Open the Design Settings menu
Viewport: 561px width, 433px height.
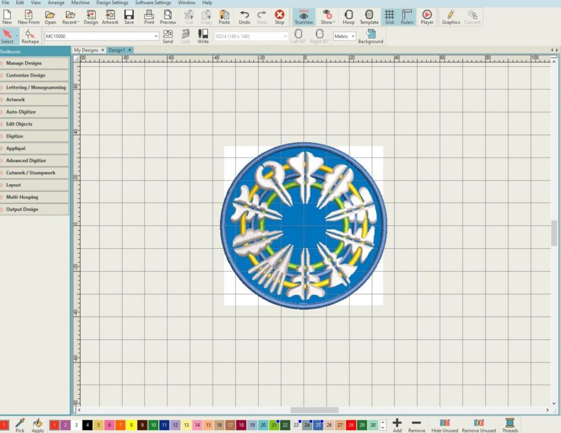(112, 3)
